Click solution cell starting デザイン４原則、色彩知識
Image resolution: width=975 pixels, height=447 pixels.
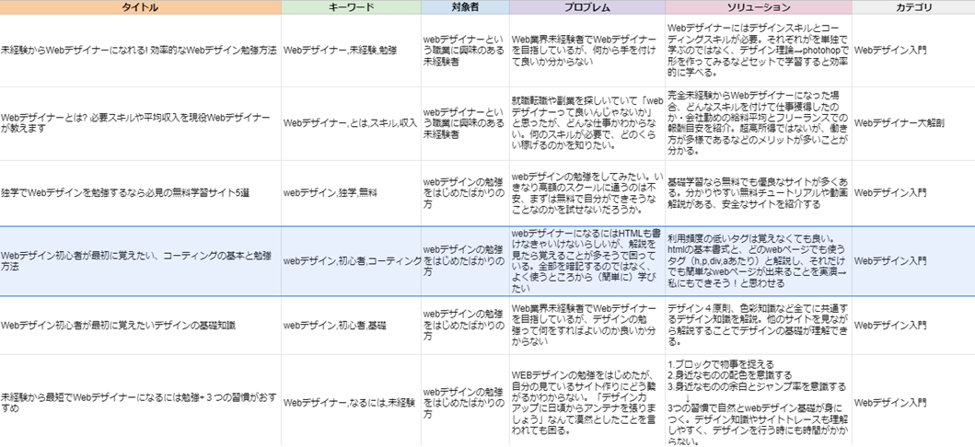(x=759, y=326)
